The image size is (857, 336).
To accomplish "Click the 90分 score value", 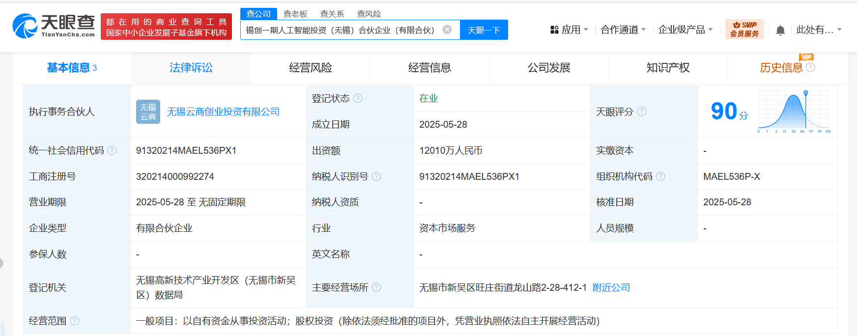I will [x=729, y=112].
